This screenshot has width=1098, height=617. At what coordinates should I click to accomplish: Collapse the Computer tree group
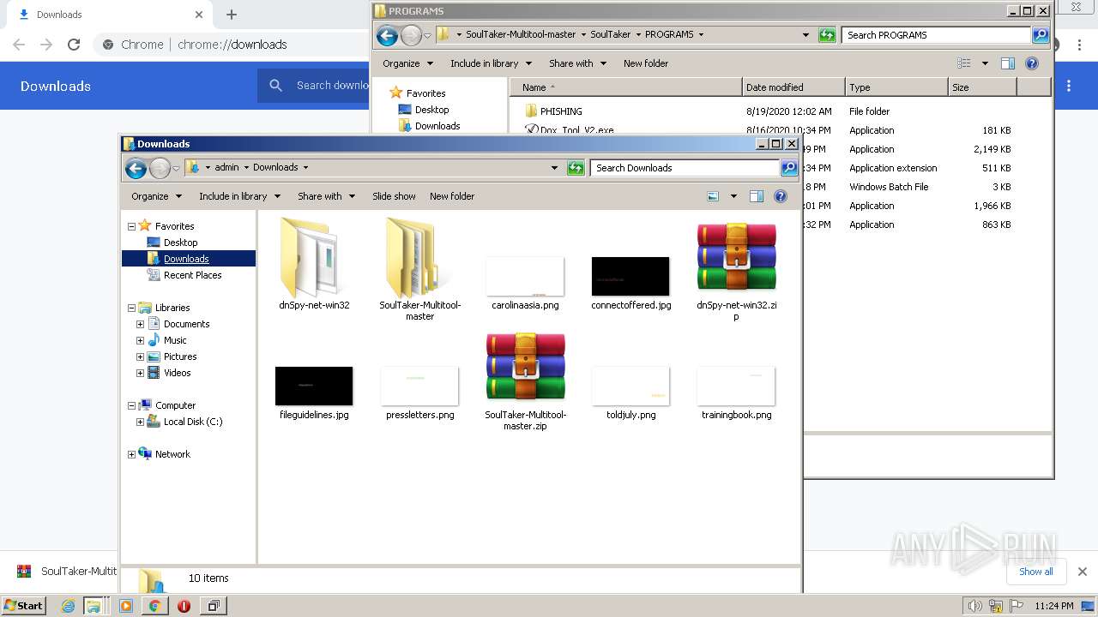click(131, 405)
